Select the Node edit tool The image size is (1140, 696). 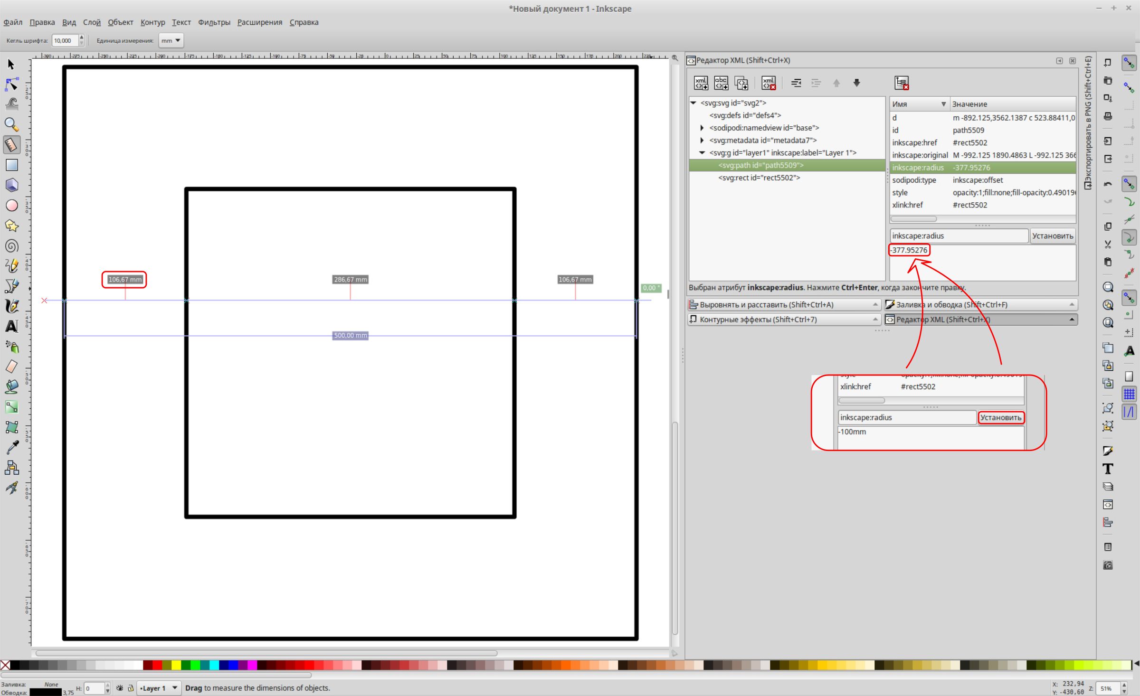pyautogui.click(x=11, y=85)
